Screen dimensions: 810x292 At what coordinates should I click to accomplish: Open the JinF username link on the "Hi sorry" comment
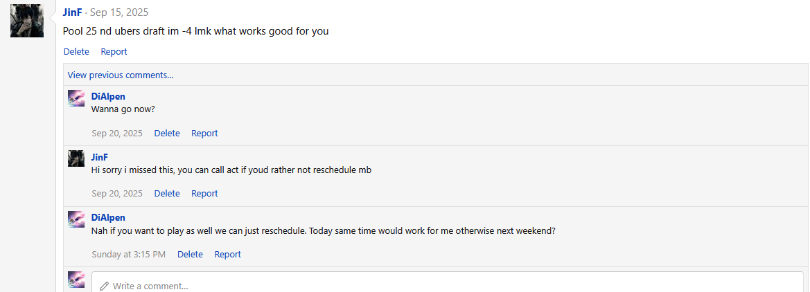(x=100, y=157)
